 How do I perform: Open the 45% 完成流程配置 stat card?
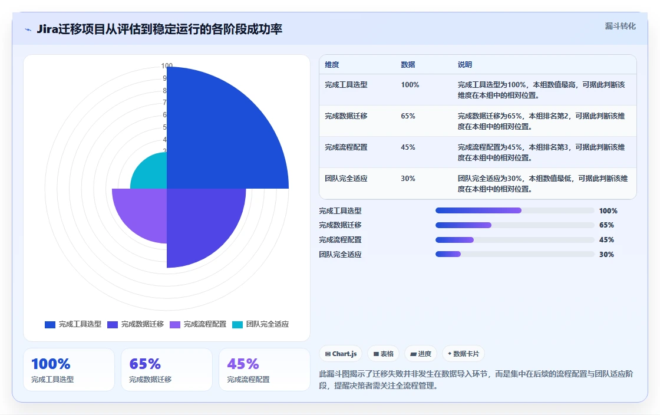click(265, 370)
